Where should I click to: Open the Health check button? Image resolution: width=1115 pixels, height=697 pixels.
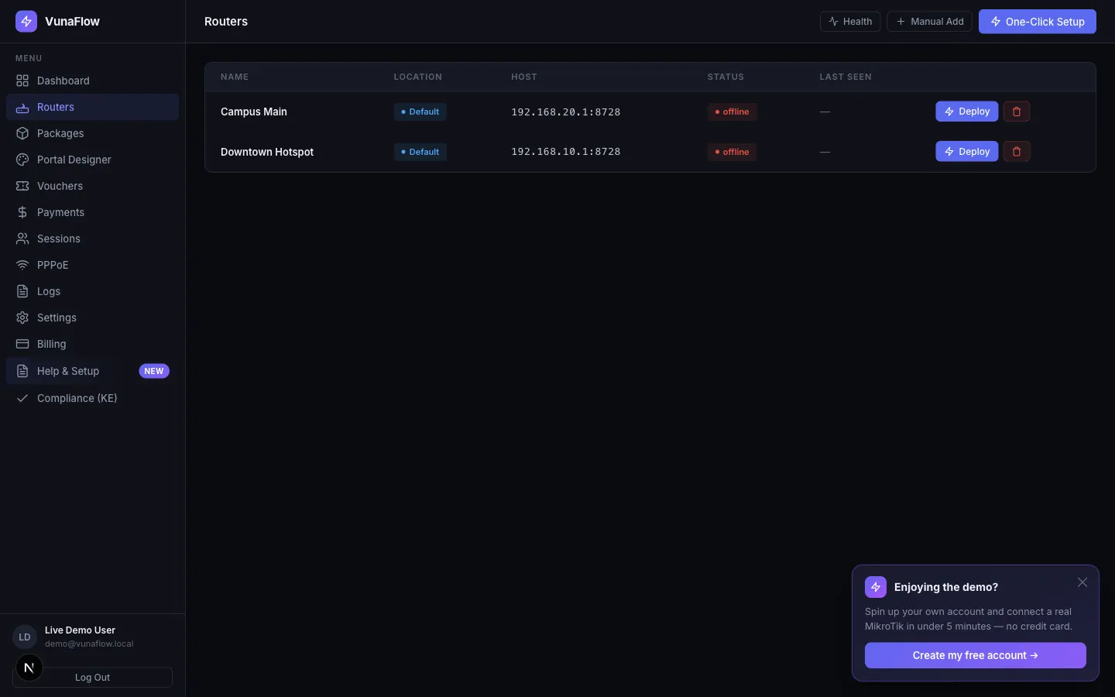pos(850,22)
